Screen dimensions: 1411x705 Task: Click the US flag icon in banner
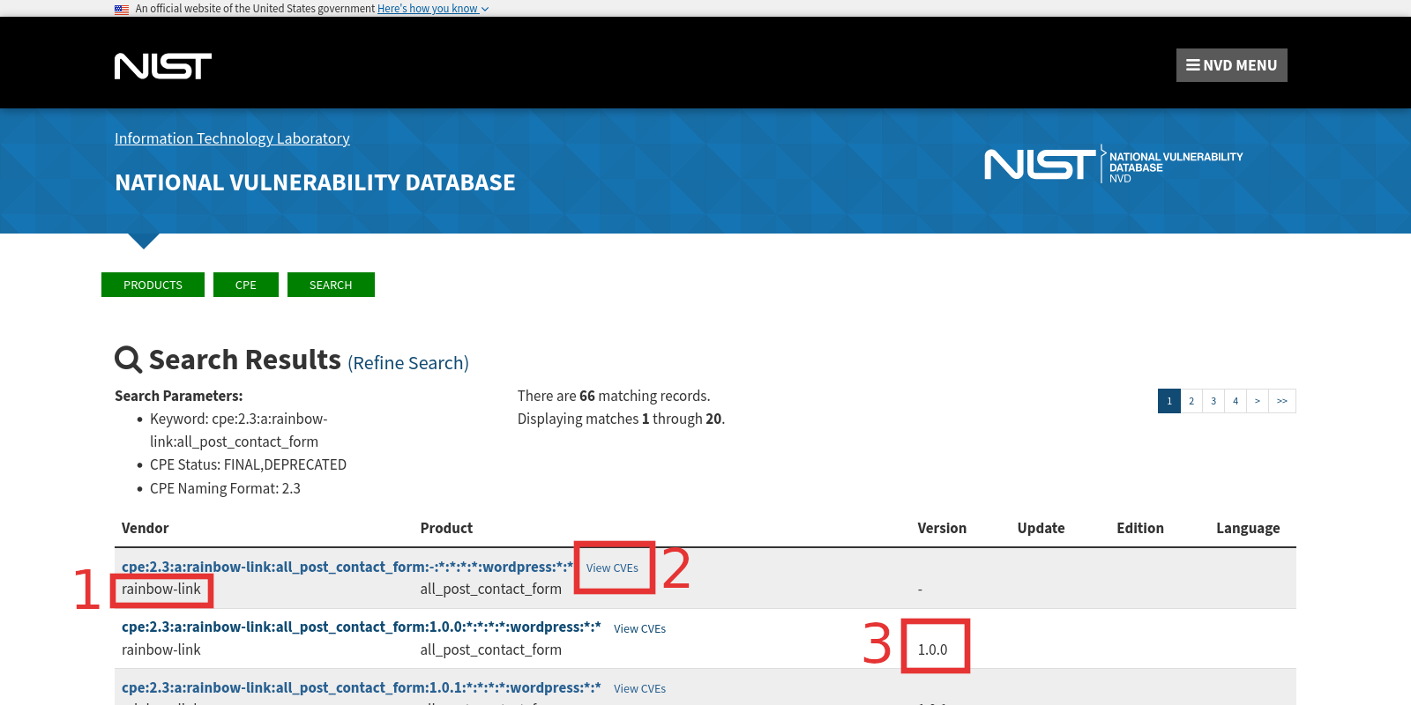122,10
